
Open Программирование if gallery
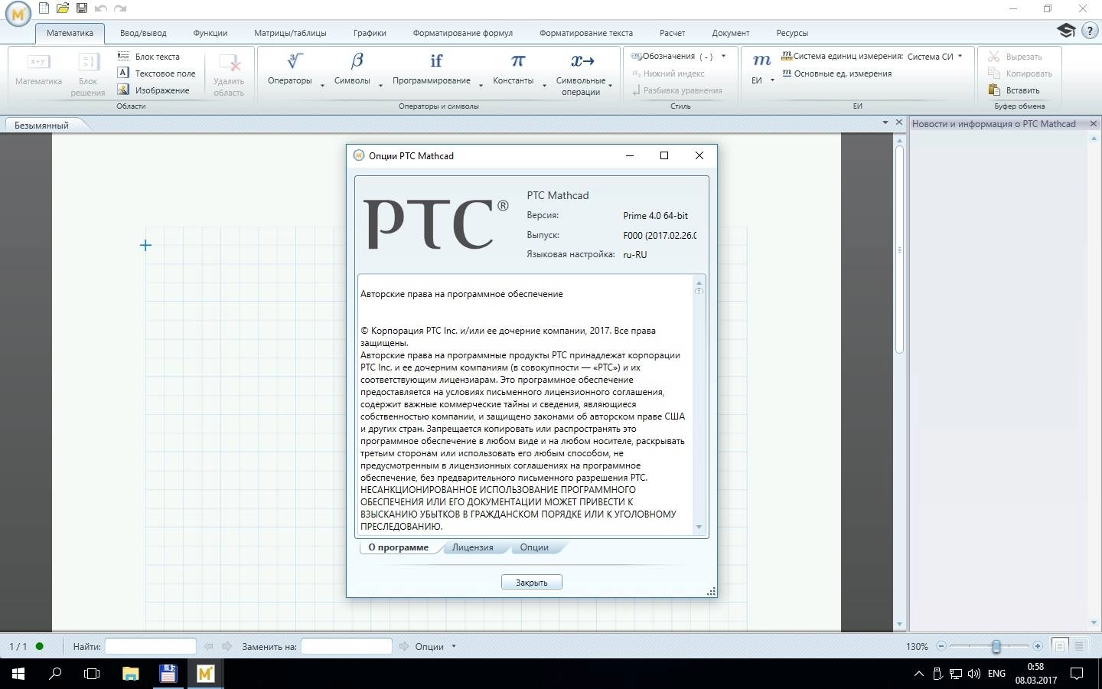pos(432,70)
